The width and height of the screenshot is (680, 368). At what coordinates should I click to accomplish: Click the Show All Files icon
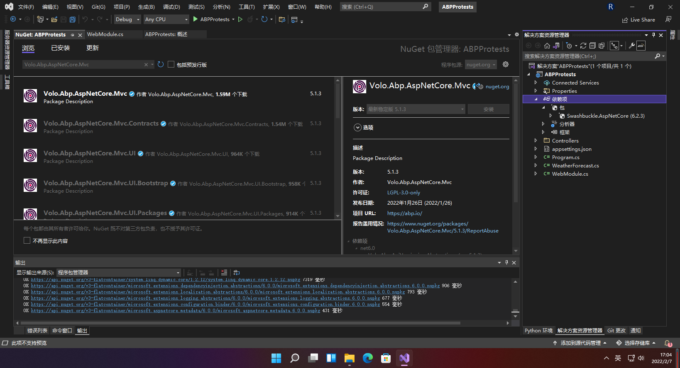[x=602, y=46]
